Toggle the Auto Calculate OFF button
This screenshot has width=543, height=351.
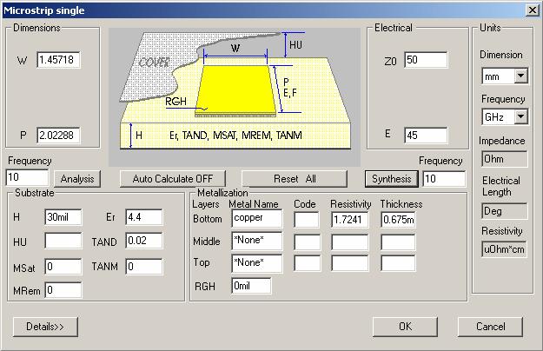coord(173,179)
